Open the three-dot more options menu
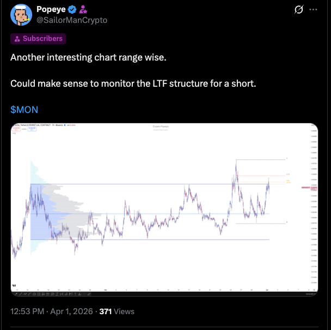This screenshot has width=331, height=330. pyautogui.click(x=313, y=10)
